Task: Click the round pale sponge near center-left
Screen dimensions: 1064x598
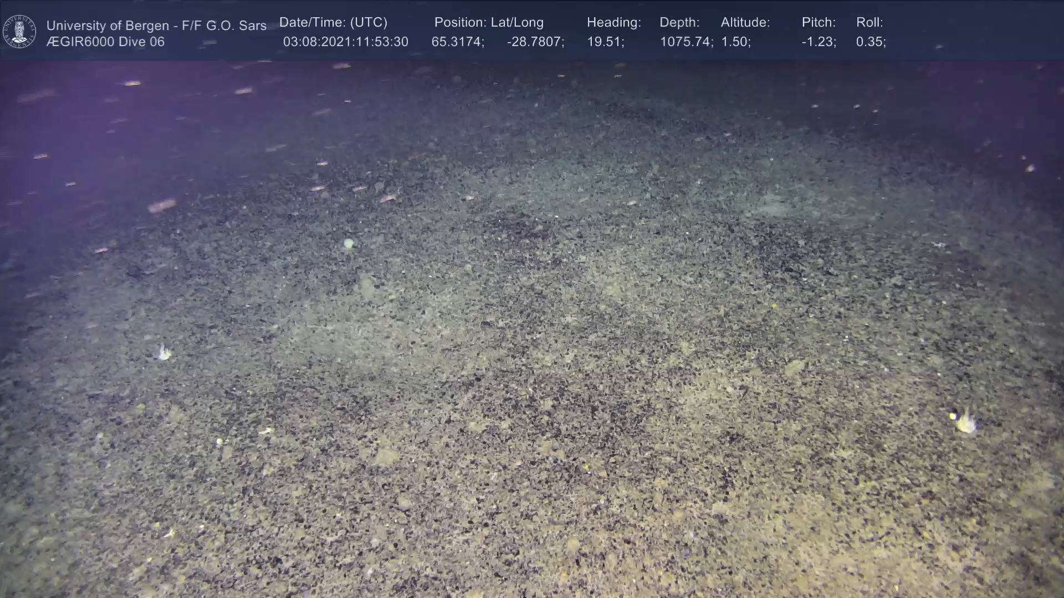Action: tap(349, 243)
